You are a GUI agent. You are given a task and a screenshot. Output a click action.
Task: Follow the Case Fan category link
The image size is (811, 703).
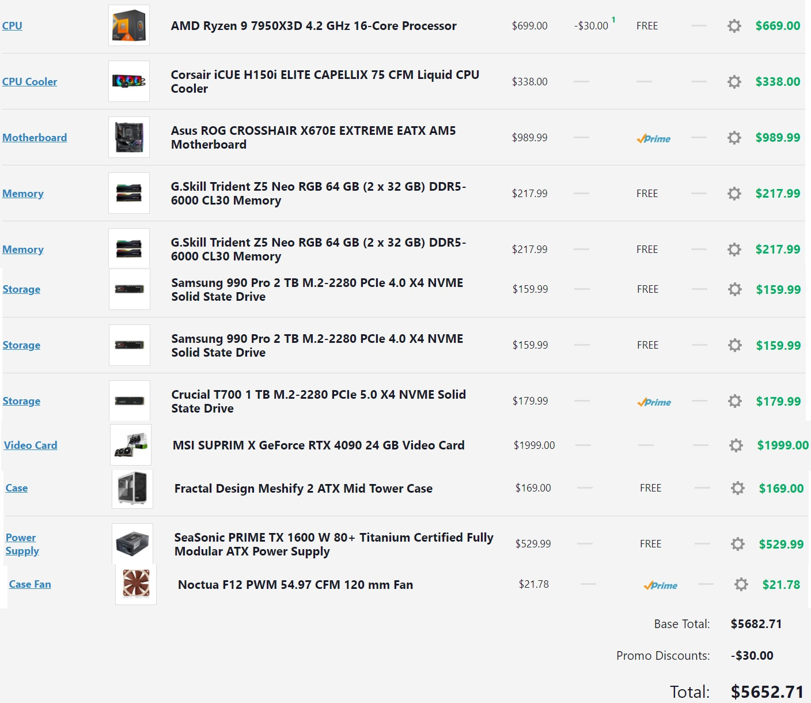point(30,584)
